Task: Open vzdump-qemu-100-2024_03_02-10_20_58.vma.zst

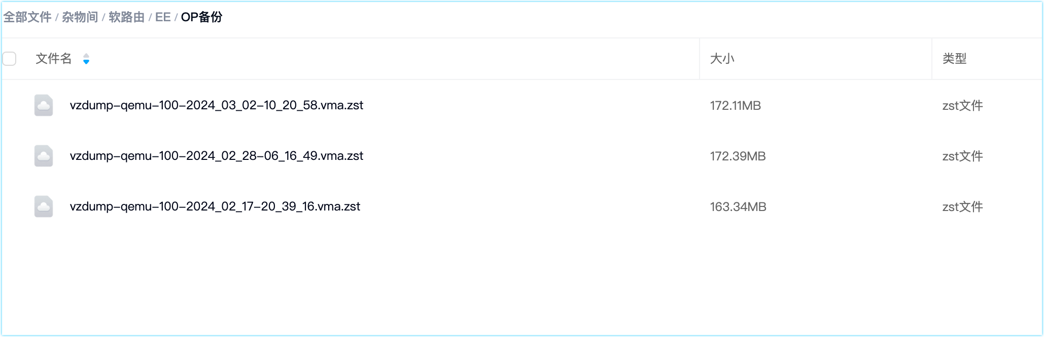Action: tap(217, 105)
